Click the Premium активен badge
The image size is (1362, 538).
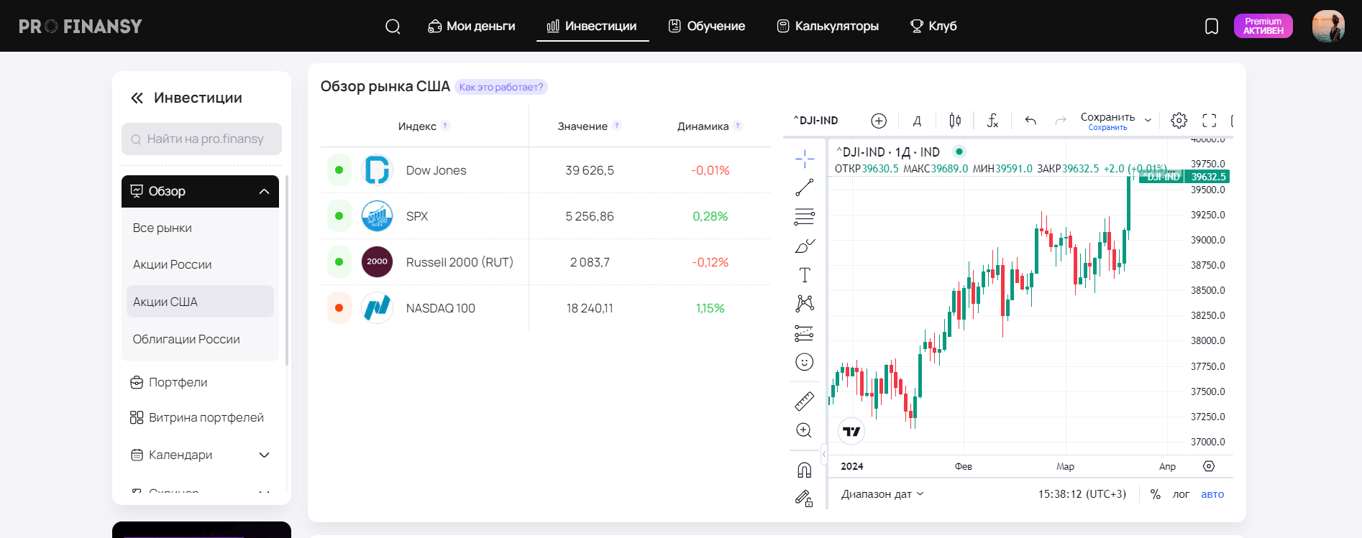point(1263,26)
